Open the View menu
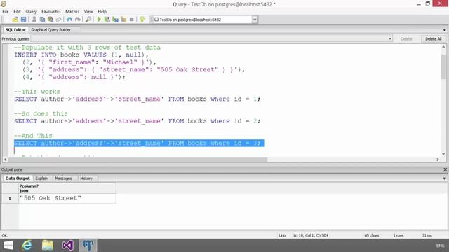Viewport: 449px width, 252px height. pos(88,11)
